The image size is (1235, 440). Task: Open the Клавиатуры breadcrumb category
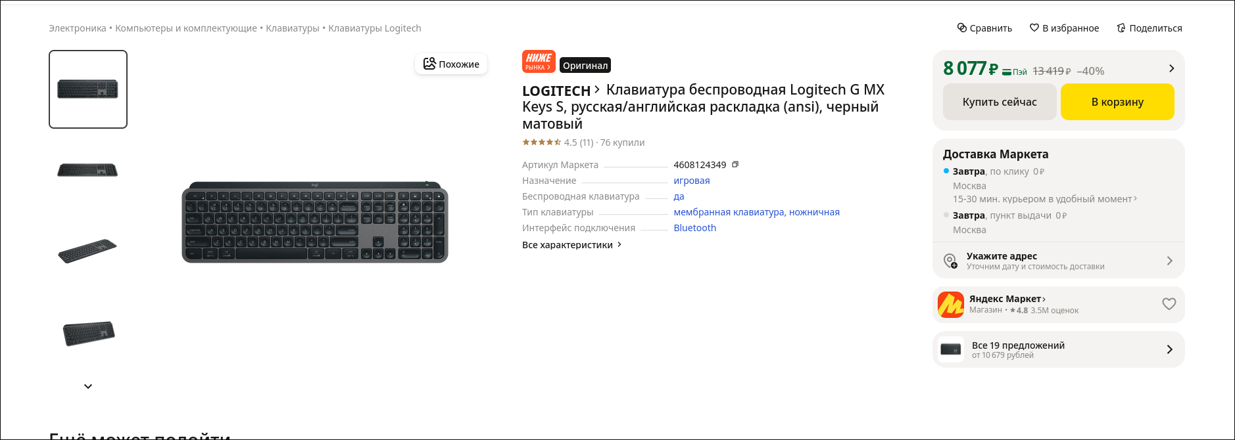click(292, 28)
